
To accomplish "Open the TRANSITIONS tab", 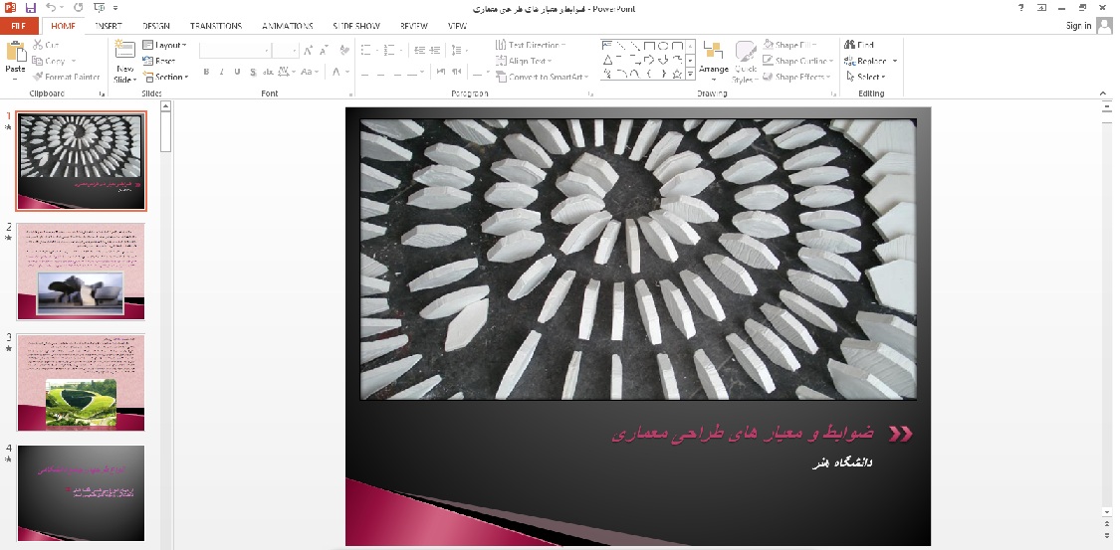I will pyautogui.click(x=215, y=26).
